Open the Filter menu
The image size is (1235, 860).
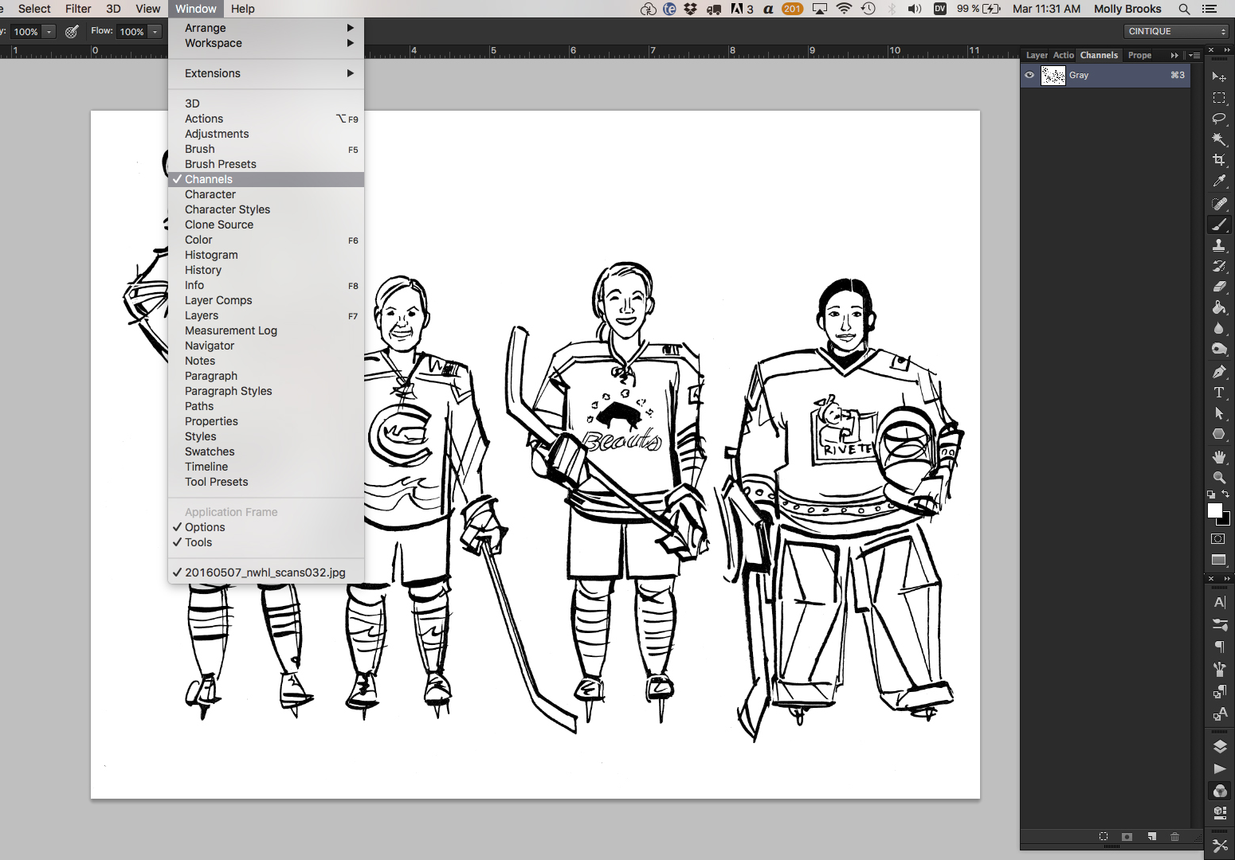pos(78,9)
